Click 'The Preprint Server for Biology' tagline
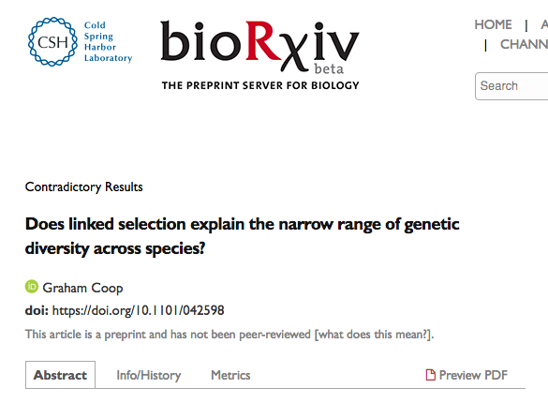Image resolution: width=548 pixels, height=403 pixels. pyautogui.click(x=260, y=85)
